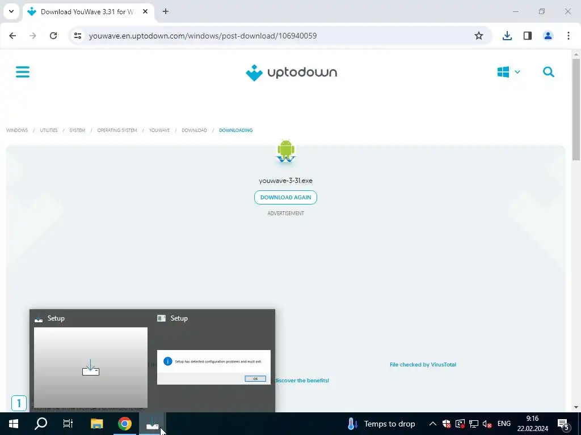Screen dimensions: 581x435
Task: Click the Setup installer taskbar icon
Action: pos(152,424)
